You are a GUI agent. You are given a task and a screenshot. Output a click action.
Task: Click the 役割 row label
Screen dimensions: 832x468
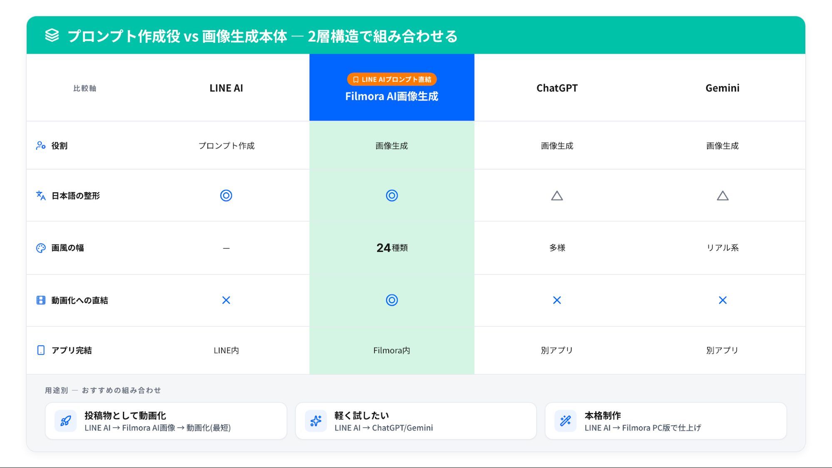60,146
